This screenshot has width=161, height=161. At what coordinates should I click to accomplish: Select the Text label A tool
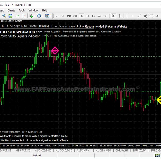157,16
